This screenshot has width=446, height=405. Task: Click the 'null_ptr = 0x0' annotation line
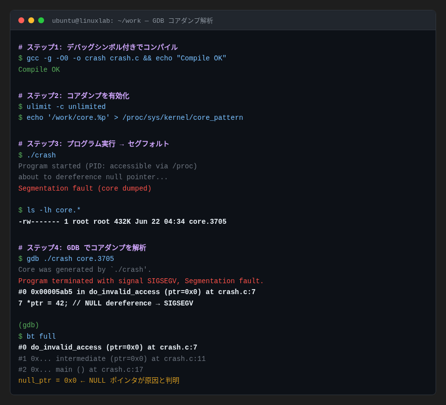pyautogui.click(x=99, y=381)
